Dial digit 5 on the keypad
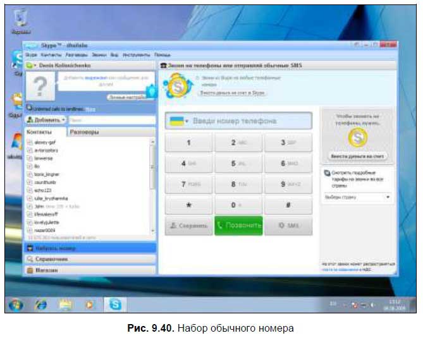This screenshot has width=423, height=338. pyautogui.click(x=238, y=164)
